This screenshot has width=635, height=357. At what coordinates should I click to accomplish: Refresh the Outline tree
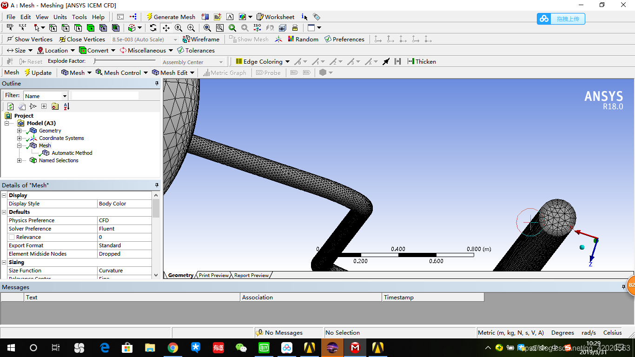10,106
